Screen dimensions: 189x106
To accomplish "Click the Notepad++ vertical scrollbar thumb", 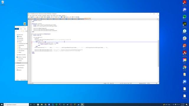I will [158, 53].
